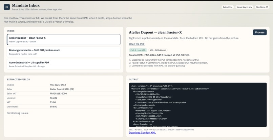Click the Viewer key in .env badge
The image size is (273, 140).
click(x=245, y=7)
